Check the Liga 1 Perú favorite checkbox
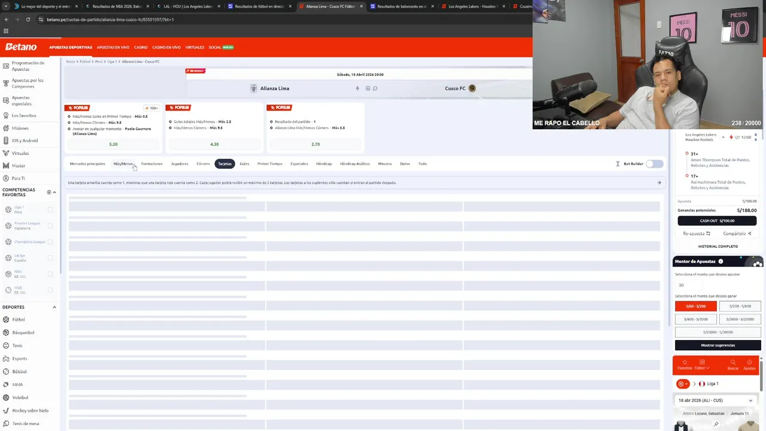 tap(50, 210)
